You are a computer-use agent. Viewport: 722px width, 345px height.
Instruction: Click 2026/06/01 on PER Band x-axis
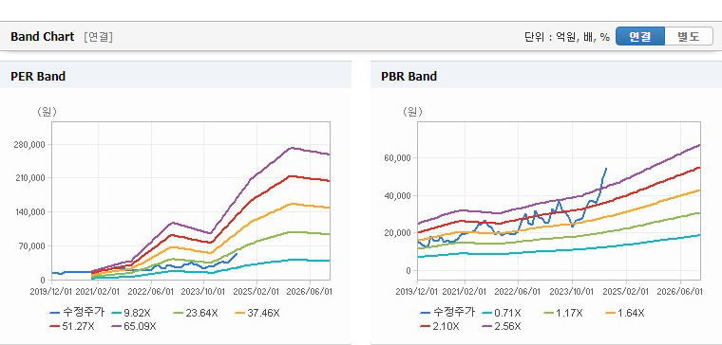pos(310,292)
